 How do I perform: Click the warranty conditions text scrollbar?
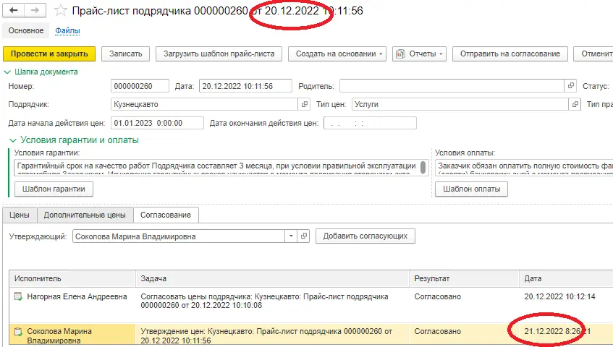[x=423, y=168]
